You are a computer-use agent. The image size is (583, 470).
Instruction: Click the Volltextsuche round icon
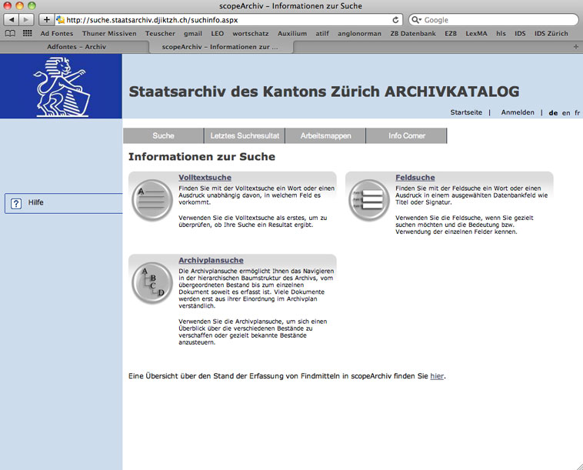152,200
